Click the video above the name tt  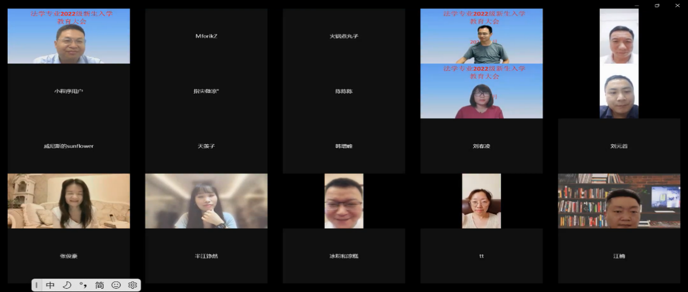pyautogui.click(x=481, y=201)
